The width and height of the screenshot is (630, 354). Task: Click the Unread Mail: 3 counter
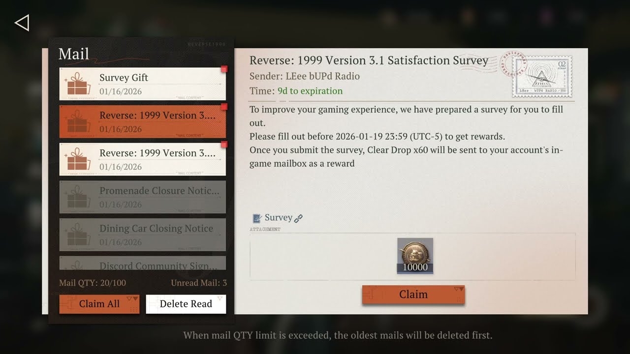coord(199,283)
